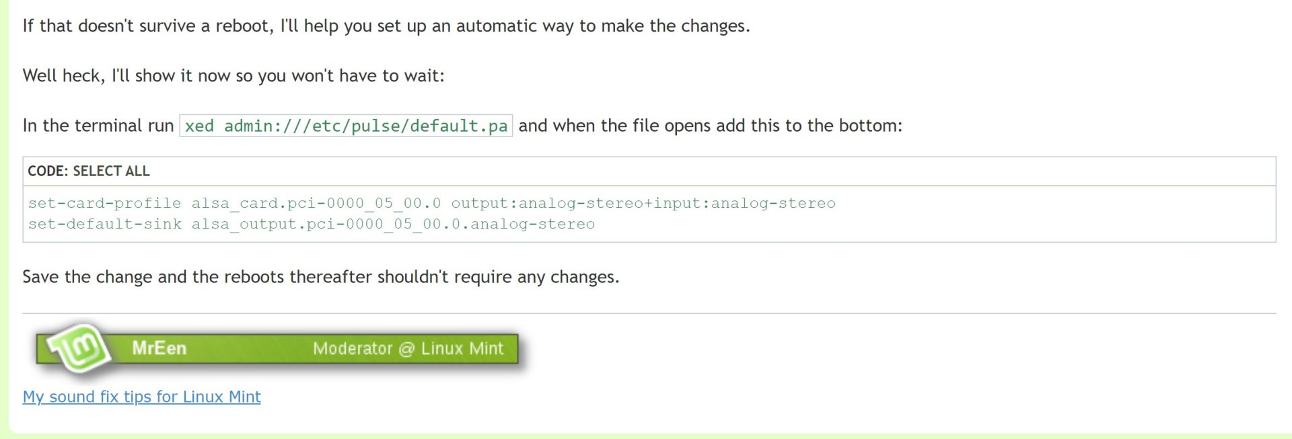The image size is (1292, 439).
Task: Click SELECT ALL in the code header
Action: (x=111, y=171)
